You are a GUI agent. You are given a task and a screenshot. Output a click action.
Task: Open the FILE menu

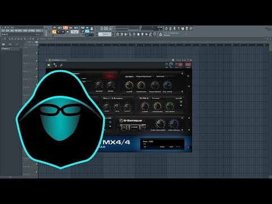pos(3,31)
